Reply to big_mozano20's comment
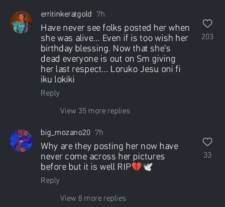The height and width of the screenshot is (207, 225). (x=50, y=180)
